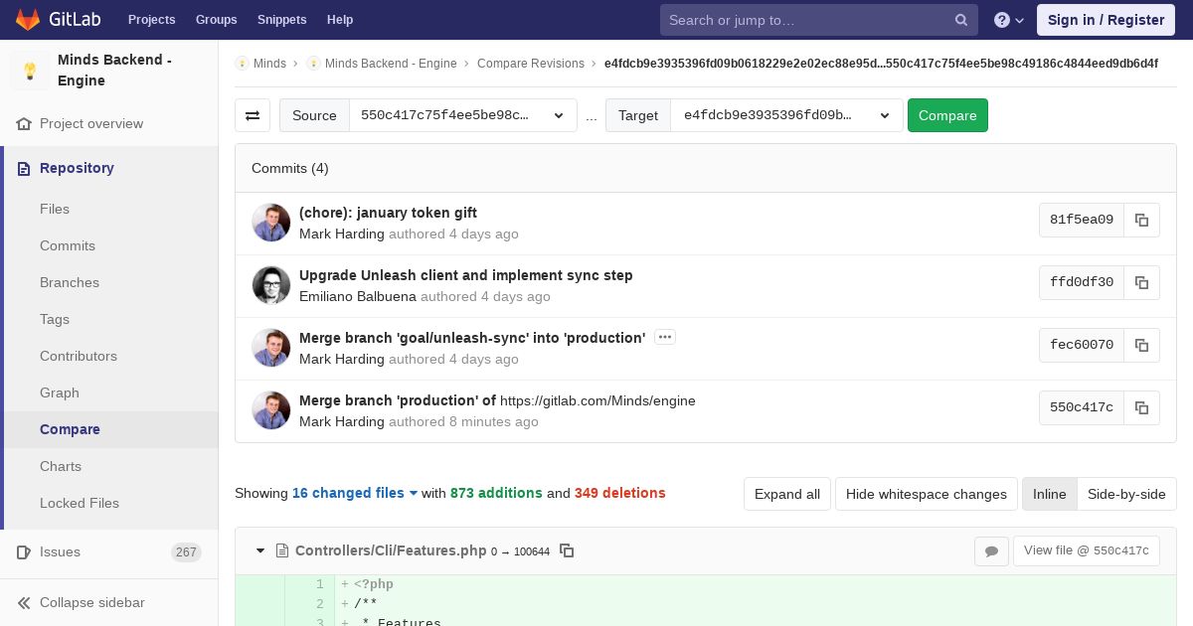The width and height of the screenshot is (1193, 626).
Task: Toggle comments for Features.php file
Action: point(991,550)
